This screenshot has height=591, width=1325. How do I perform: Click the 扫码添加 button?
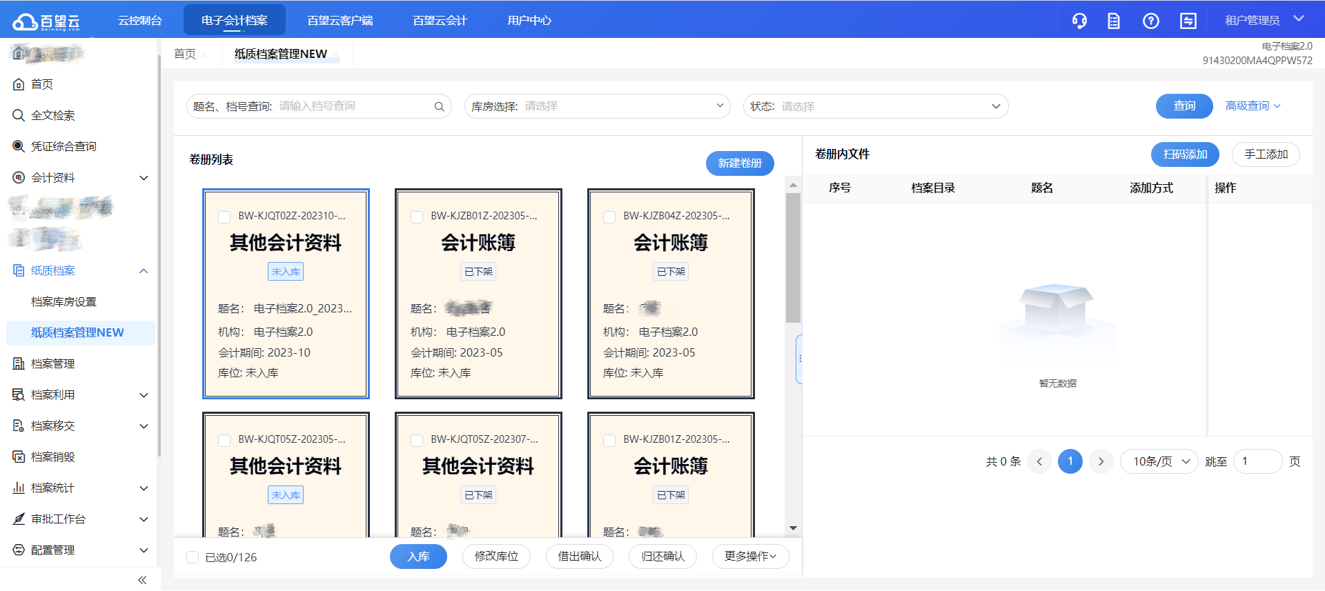(x=1185, y=154)
